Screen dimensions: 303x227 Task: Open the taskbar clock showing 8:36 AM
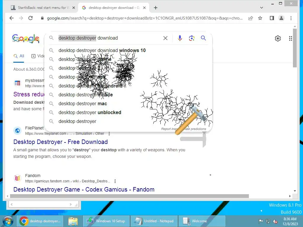(290, 221)
